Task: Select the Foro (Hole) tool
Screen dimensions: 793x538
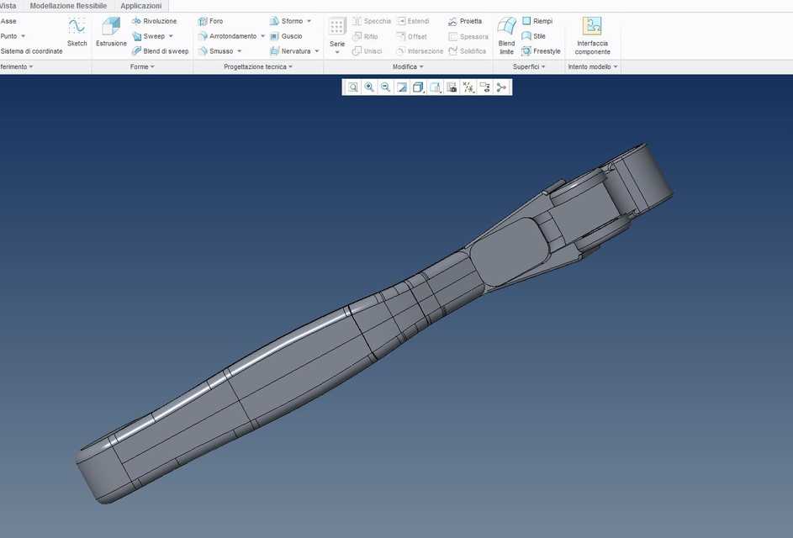Action: click(217, 20)
